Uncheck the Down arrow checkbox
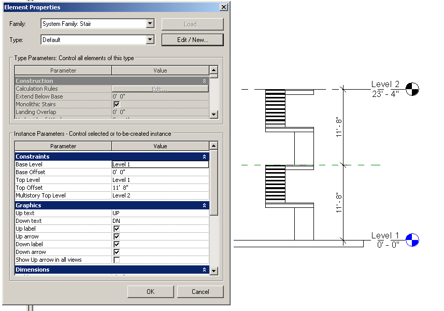The image size is (444, 311). (x=117, y=252)
